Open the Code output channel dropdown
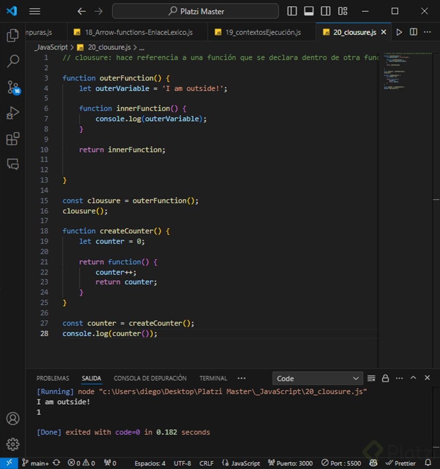 click(318, 378)
